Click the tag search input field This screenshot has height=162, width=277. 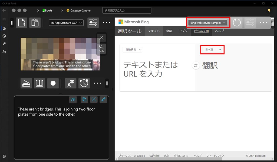pyautogui.click(x=127, y=11)
